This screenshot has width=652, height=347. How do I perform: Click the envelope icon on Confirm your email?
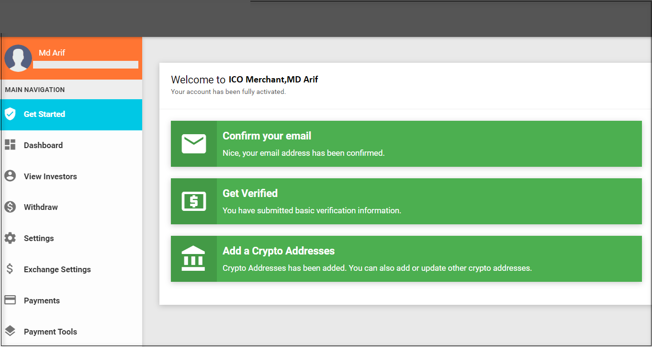193,143
